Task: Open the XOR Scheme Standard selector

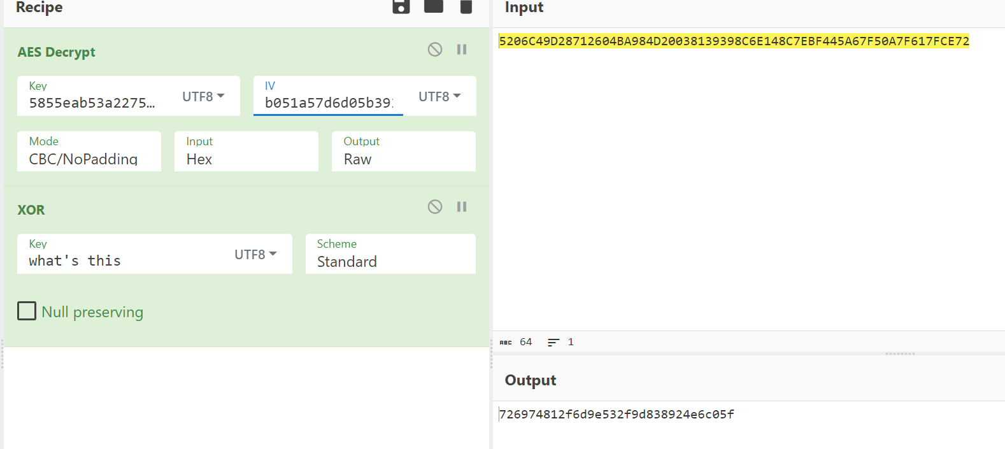Action: (x=390, y=261)
